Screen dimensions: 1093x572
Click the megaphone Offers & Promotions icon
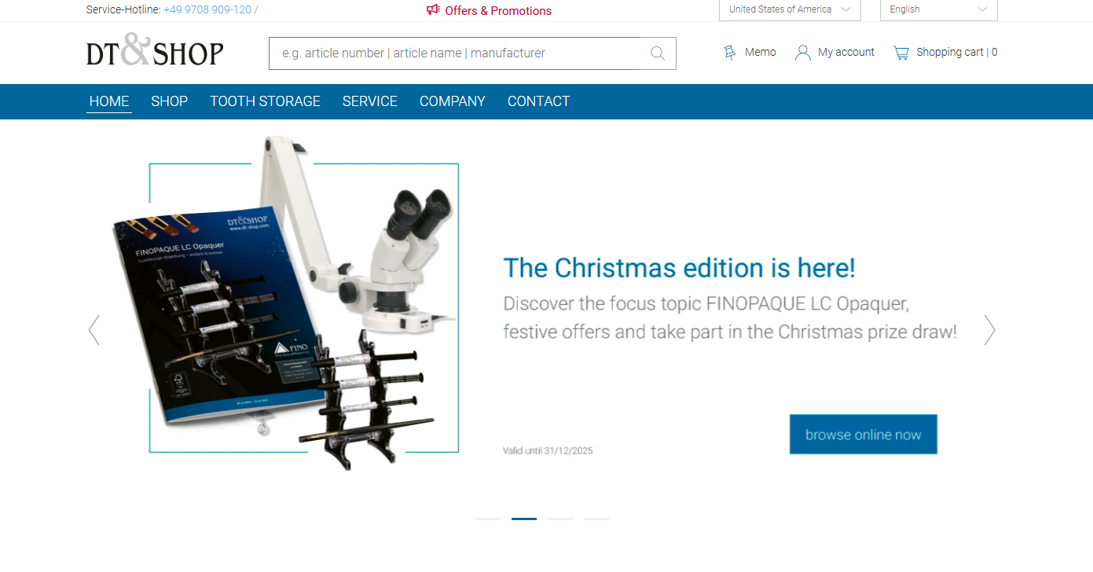(x=433, y=10)
